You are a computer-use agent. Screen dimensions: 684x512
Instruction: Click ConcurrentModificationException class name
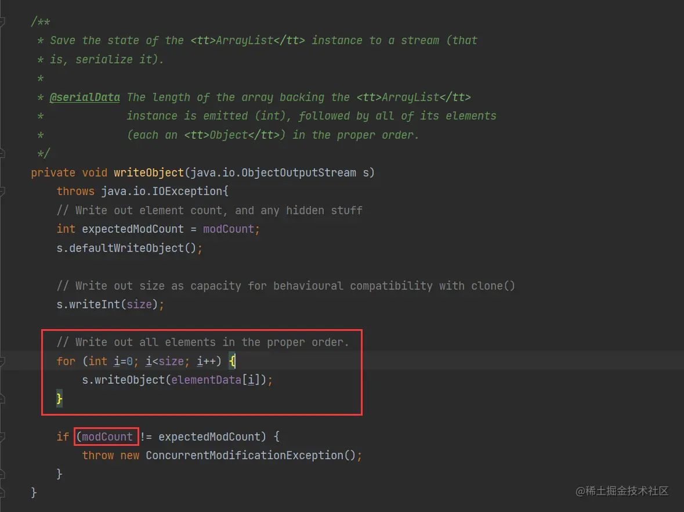pyautogui.click(x=244, y=455)
